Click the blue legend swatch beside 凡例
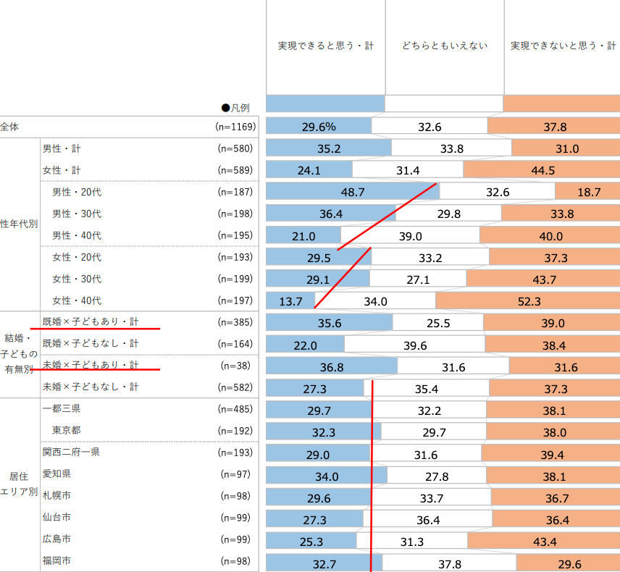 coord(325,104)
